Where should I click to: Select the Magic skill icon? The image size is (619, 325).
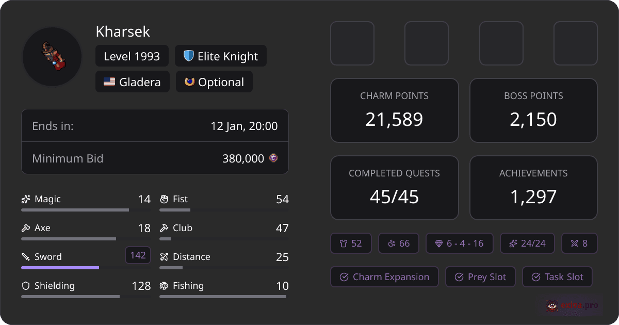pos(26,199)
